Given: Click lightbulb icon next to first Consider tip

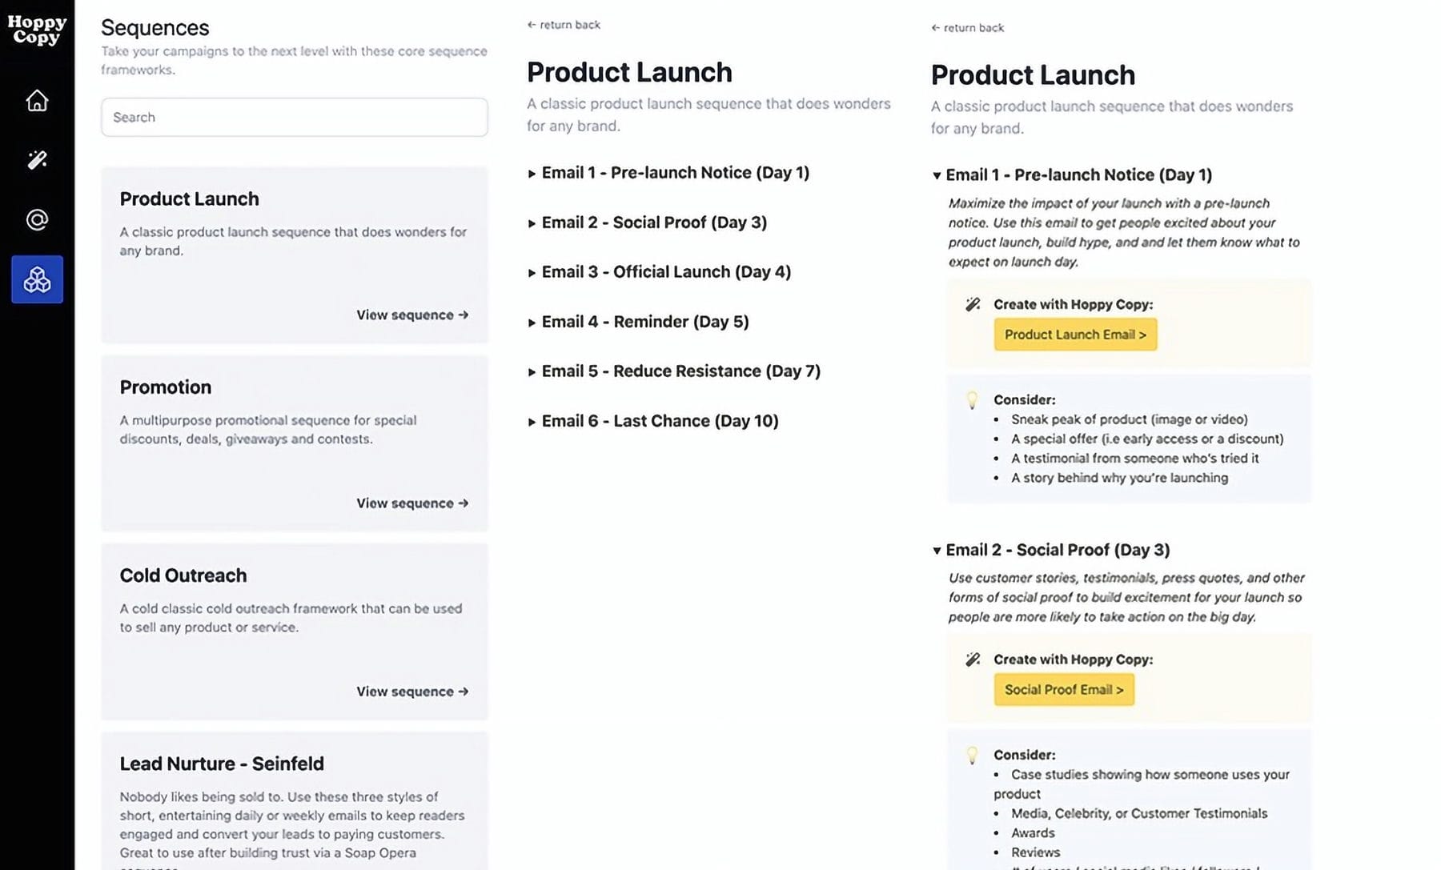Looking at the screenshot, I should (x=973, y=399).
